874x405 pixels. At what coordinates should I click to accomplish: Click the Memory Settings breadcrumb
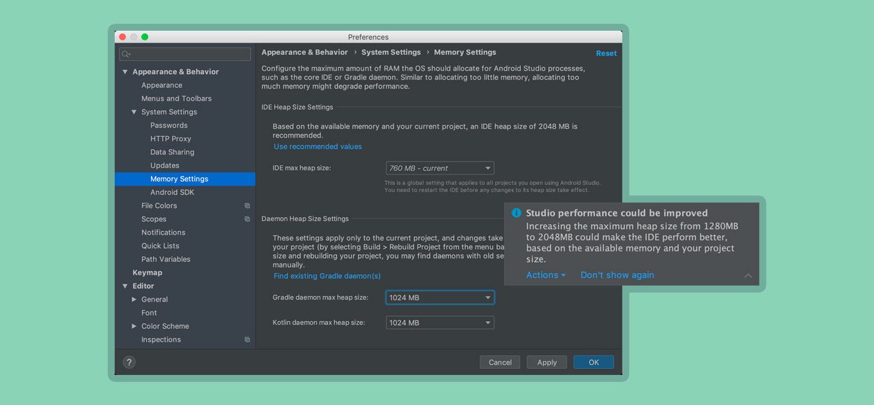[x=465, y=52]
